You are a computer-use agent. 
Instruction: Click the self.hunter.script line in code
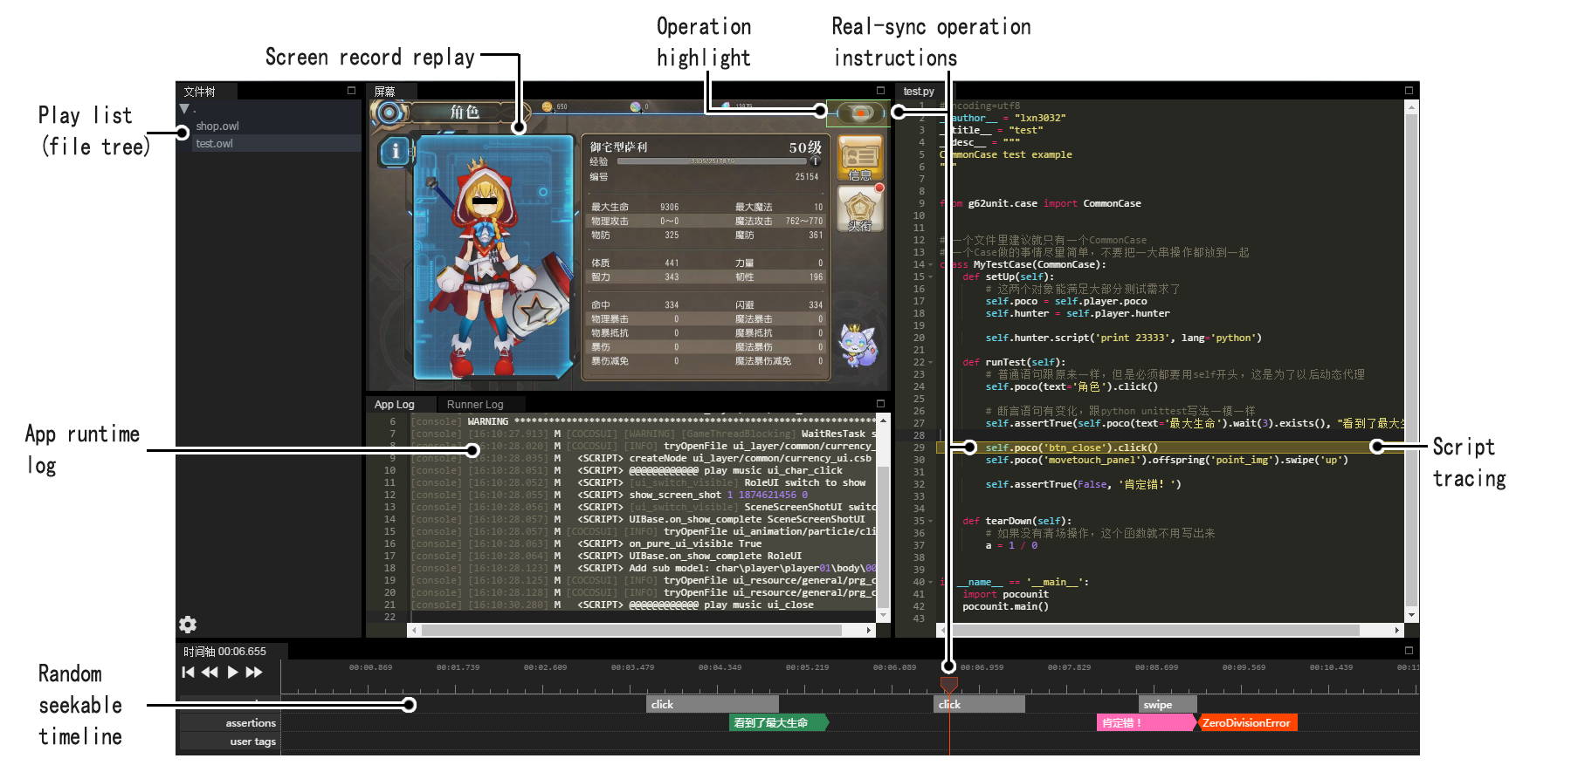click(x=1123, y=338)
